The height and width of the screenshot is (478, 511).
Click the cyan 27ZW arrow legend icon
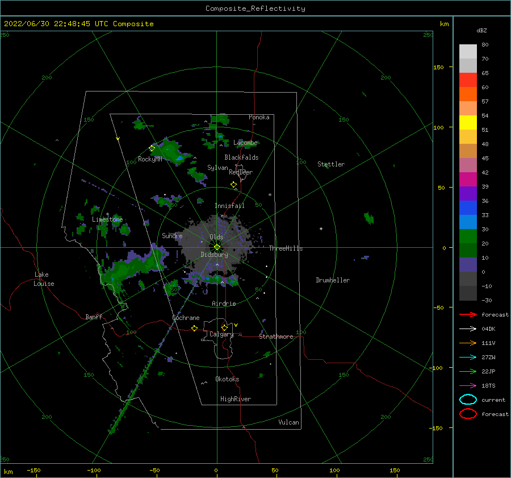click(x=468, y=358)
